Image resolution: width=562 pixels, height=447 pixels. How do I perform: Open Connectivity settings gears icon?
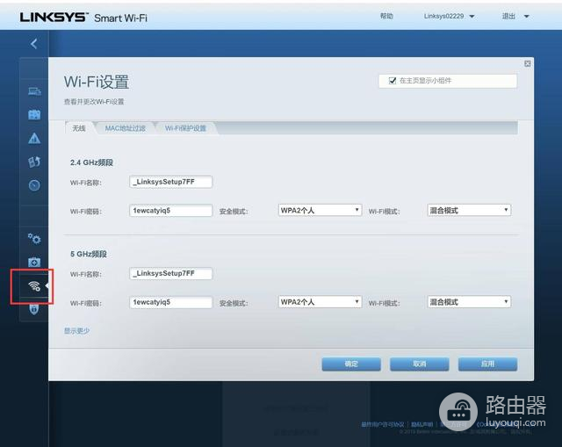coord(34,238)
